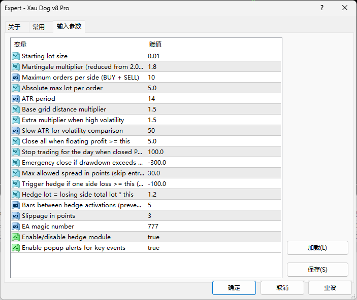Image resolution: width=357 pixels, height=300 pixels.
Task: Click the integer icon next to Slippage in points
Action: coord(16,216)
